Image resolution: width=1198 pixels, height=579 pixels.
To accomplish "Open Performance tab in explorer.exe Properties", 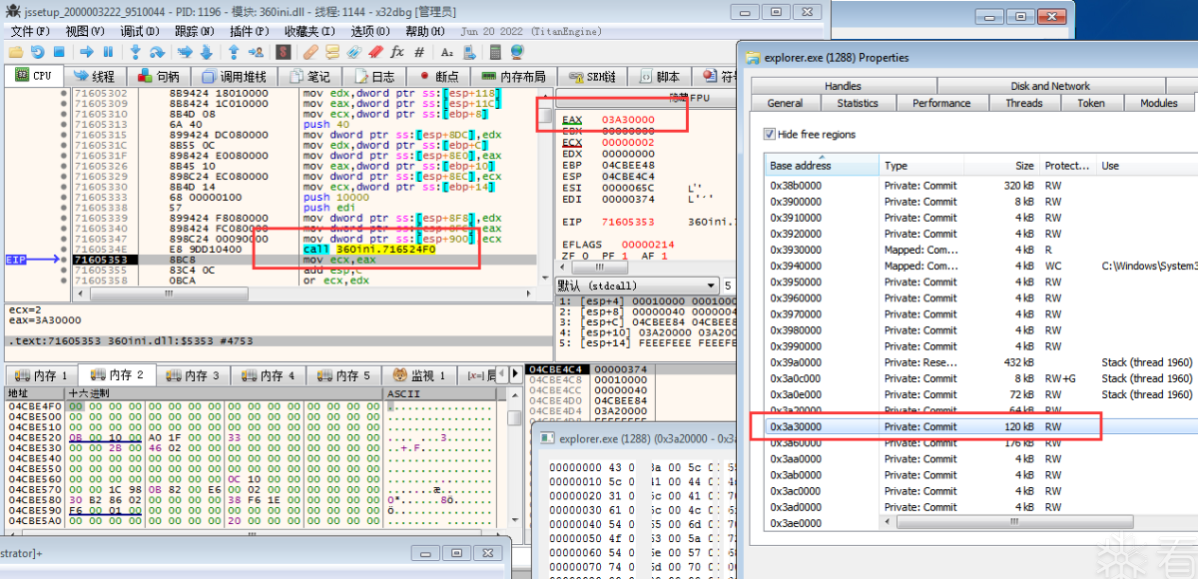I will coord(940,103).
